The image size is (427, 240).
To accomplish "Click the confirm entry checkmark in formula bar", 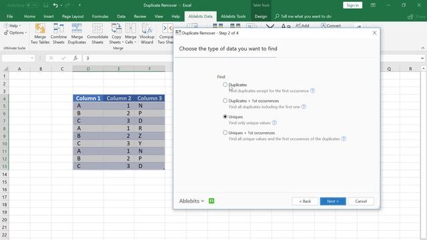I will point(63,58).
